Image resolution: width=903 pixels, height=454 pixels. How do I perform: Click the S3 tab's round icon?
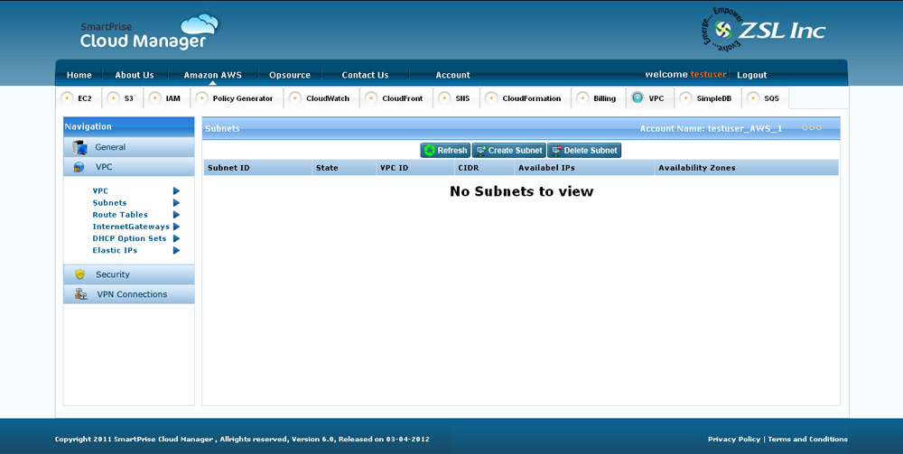pos(113,98)
